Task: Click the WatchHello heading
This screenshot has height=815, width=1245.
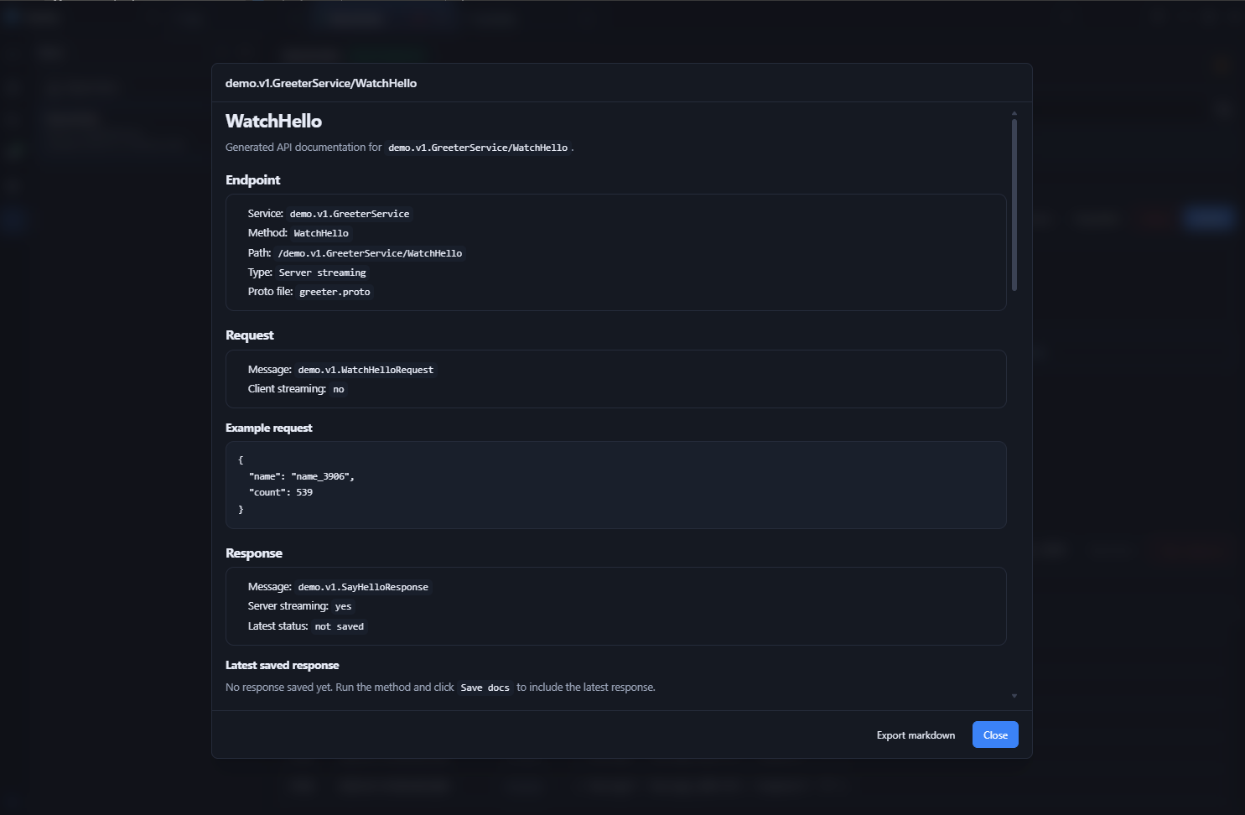Action: [x=273, y=121]
